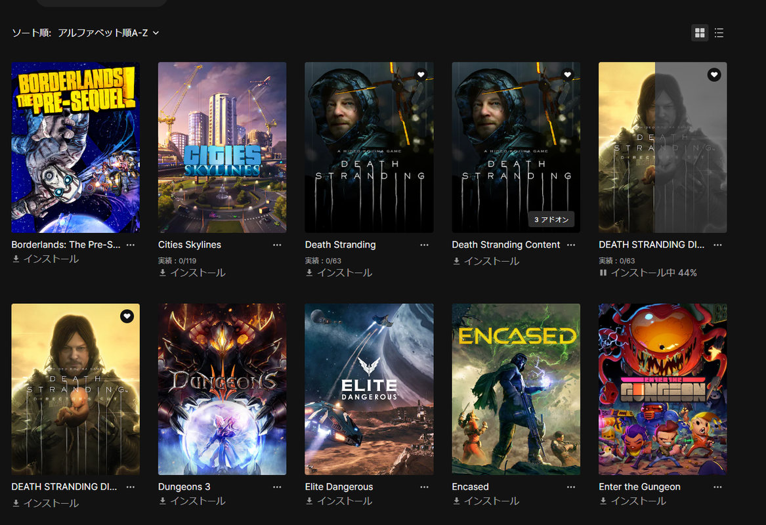Toggle favorite heart on second-row Director's Cut cover

pos(127,316)
